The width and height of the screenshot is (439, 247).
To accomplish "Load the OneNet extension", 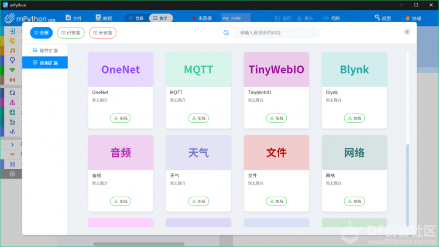I will pos(121,118).
